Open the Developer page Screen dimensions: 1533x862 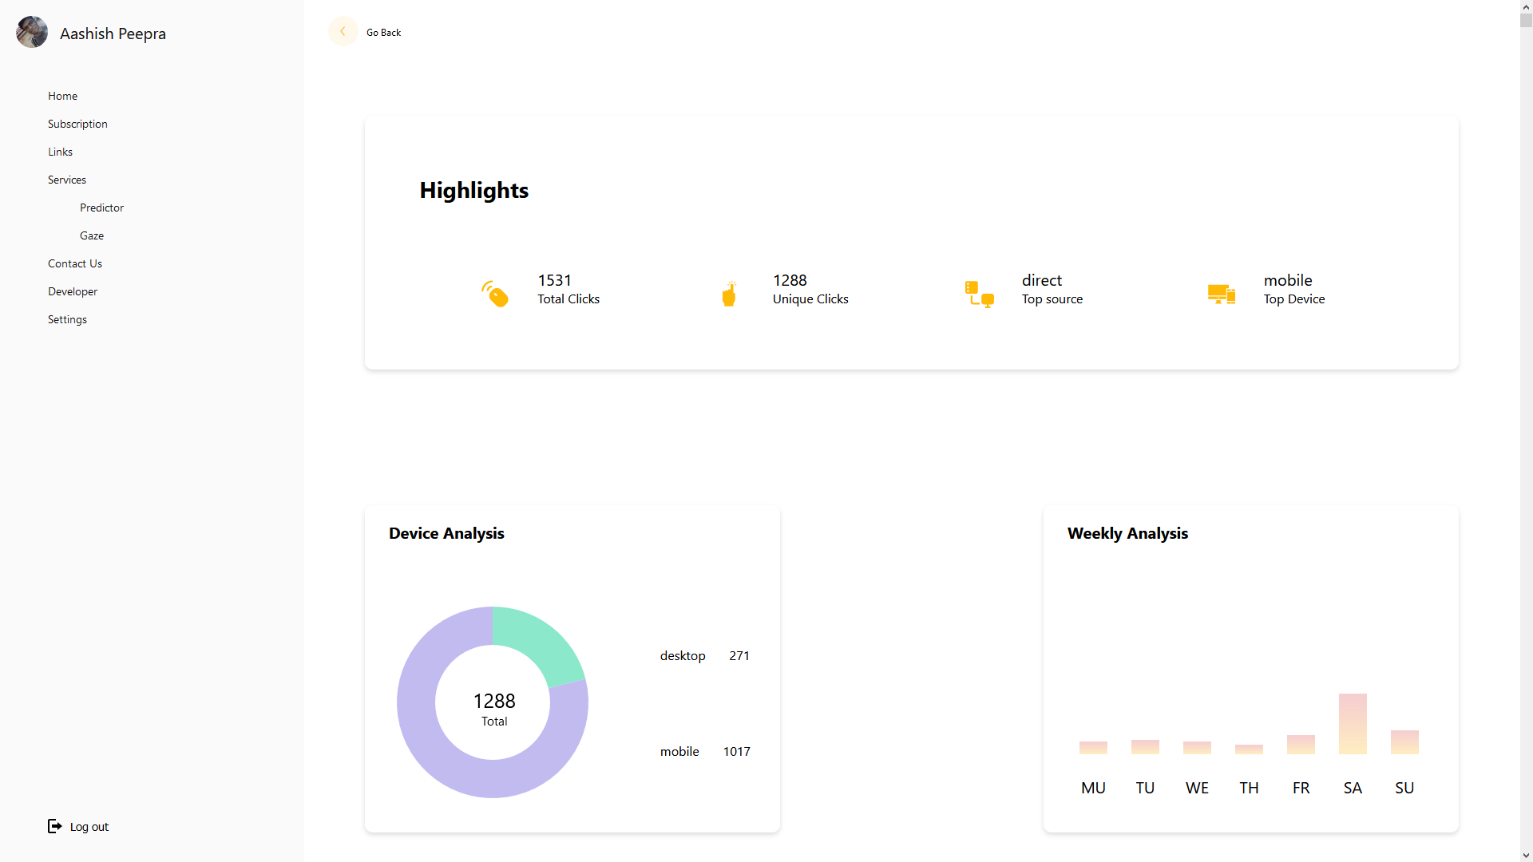pos(72,291)
